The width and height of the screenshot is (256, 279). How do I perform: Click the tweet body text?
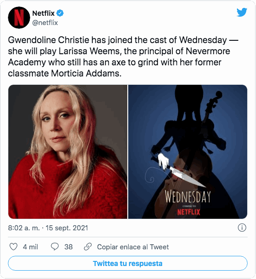click(x=123, y=57)
